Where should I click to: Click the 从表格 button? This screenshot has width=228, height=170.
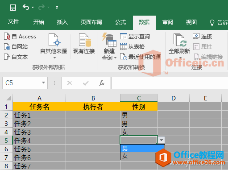133,46
